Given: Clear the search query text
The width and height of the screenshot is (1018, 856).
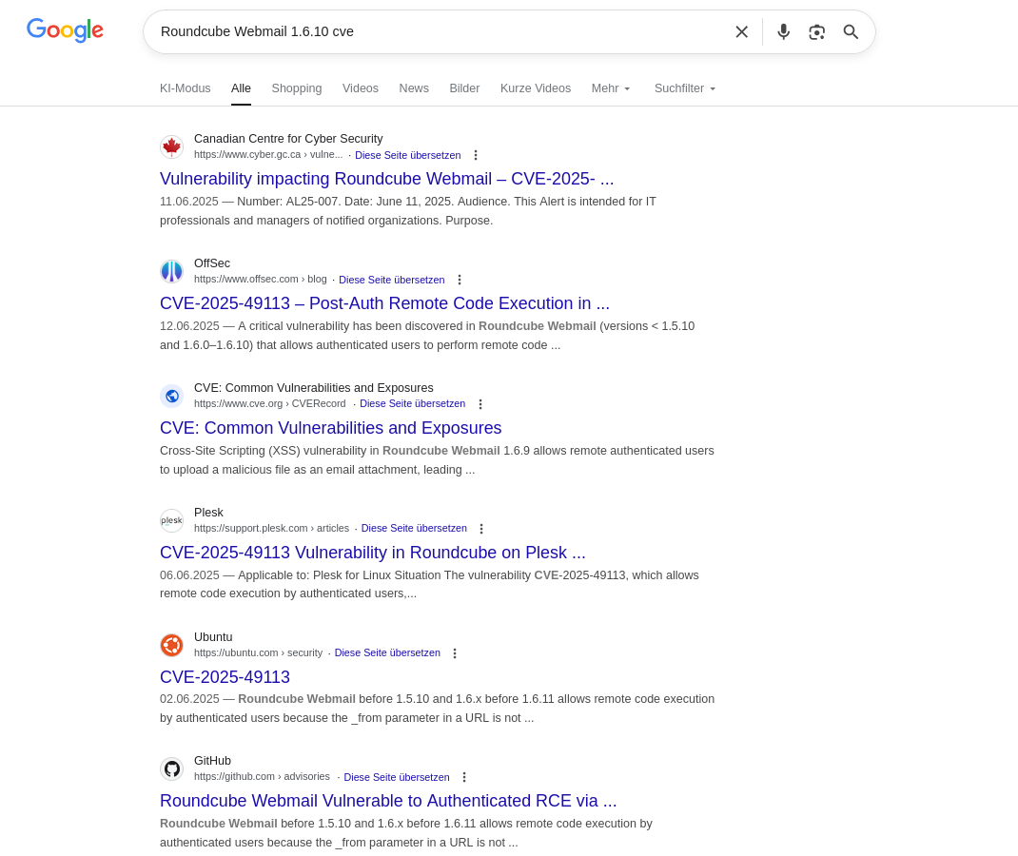Looking at the screenshot, I should (741, 31).
